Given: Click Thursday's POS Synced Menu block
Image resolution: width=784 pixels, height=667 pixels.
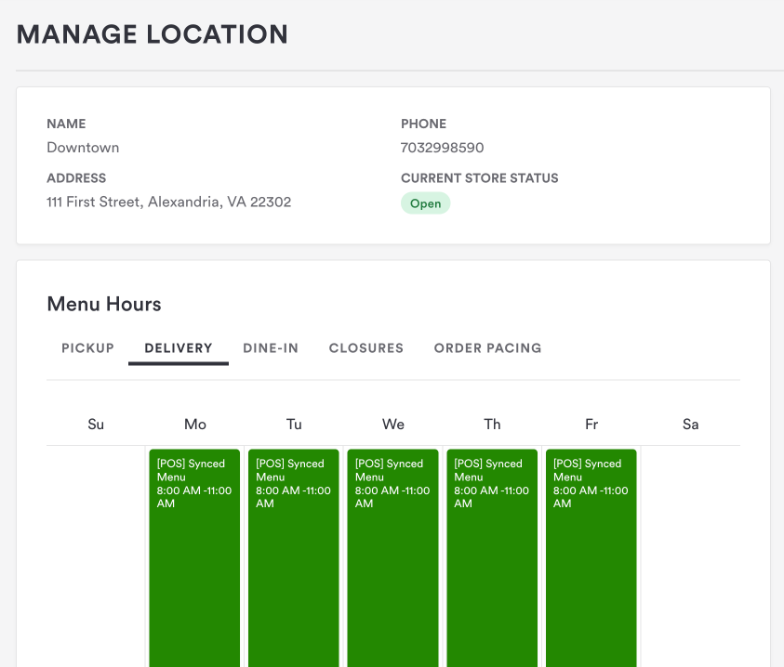Looking at the screenshot, I should (x=492, y=557).
